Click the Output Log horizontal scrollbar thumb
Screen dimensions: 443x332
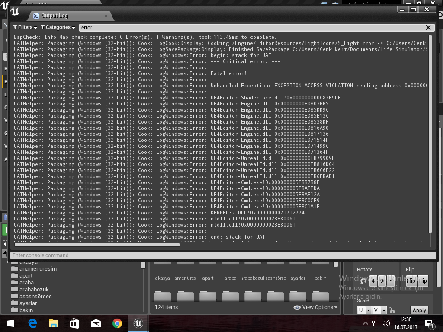click(x=97, y=245)
